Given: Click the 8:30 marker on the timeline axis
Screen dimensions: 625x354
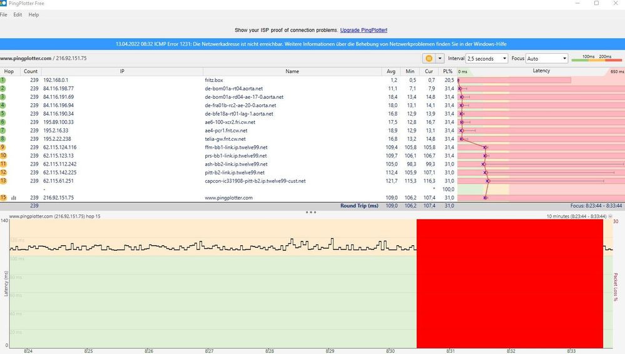Looking at the screenshot, I should coord(390,351).
